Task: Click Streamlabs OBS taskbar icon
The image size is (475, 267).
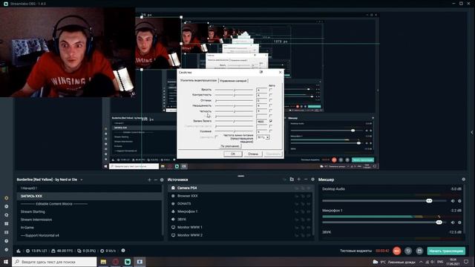Action: click(x=128, y=262)
